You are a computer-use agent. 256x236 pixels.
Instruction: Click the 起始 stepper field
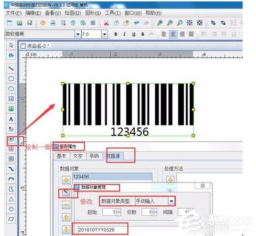tap(112, 212)
